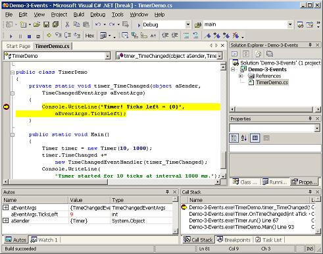Open the timer_TimeChanged member dropdown
The width and height of the screenshot is (323, 254).
220,56
